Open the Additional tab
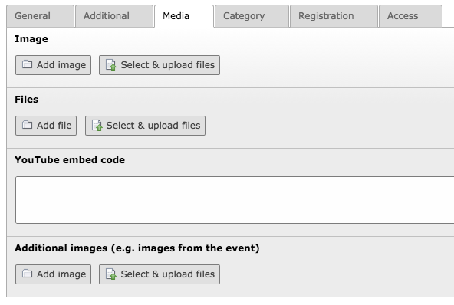 pos(114,16)
